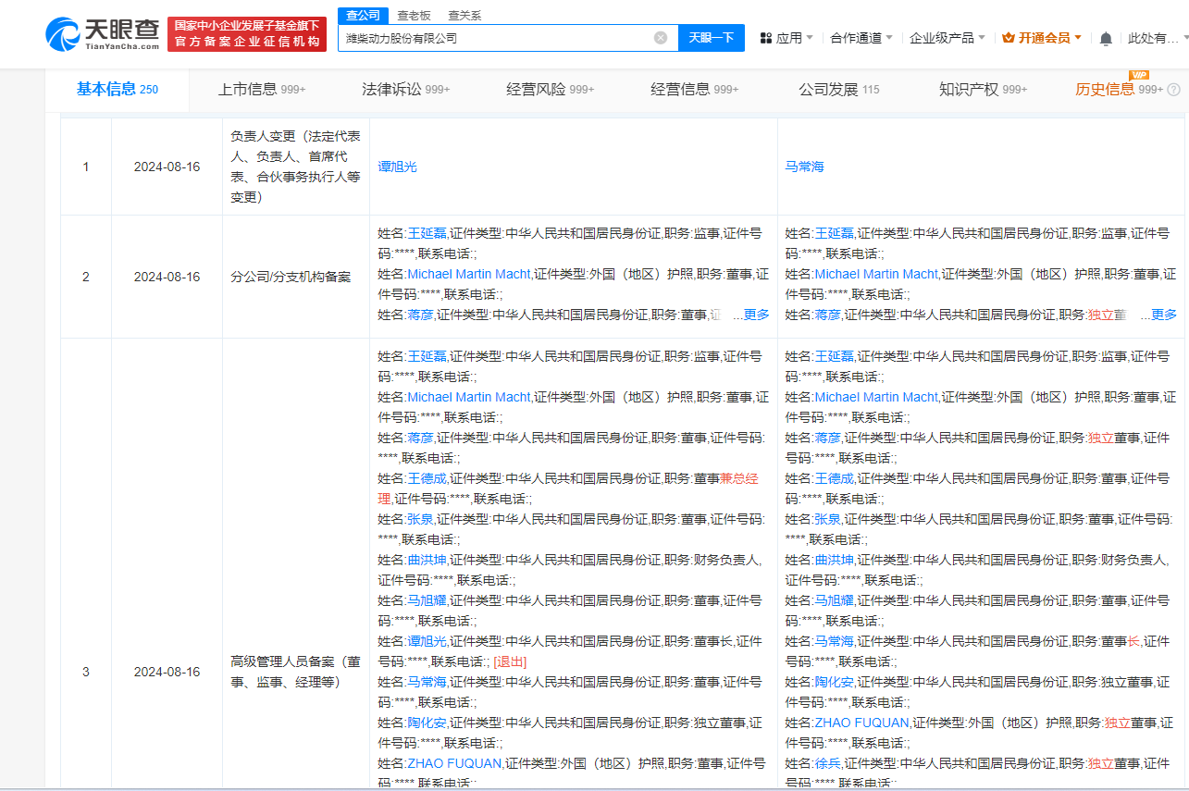
Task: Open the 徐兵 独立董事 link
Action: click(x=828, y=763)
